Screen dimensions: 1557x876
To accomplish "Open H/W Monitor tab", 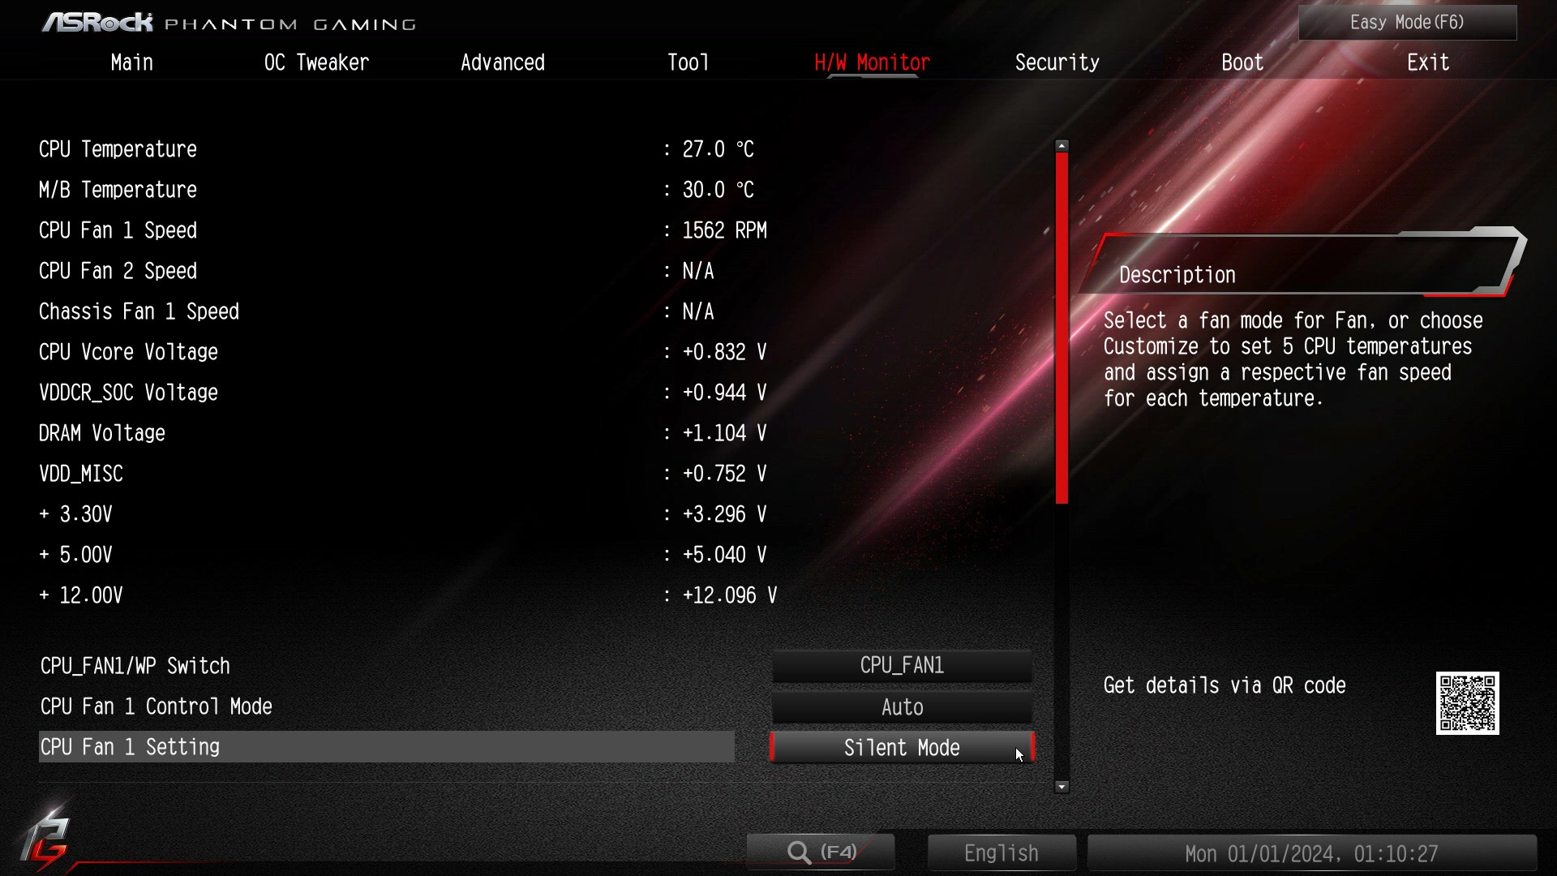I will [872, 62].
